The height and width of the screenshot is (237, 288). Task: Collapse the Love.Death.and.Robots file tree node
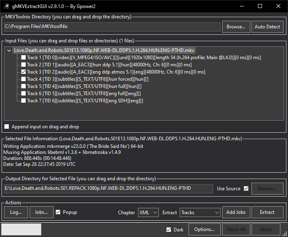[9, 51]
